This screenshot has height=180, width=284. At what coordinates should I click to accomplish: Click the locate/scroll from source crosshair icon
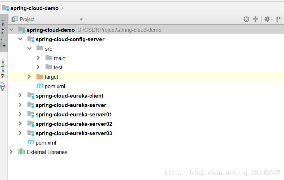coord(246,19)
